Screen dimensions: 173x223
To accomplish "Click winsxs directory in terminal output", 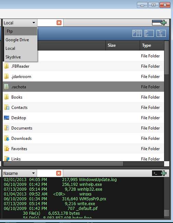I will click(85, 194).
